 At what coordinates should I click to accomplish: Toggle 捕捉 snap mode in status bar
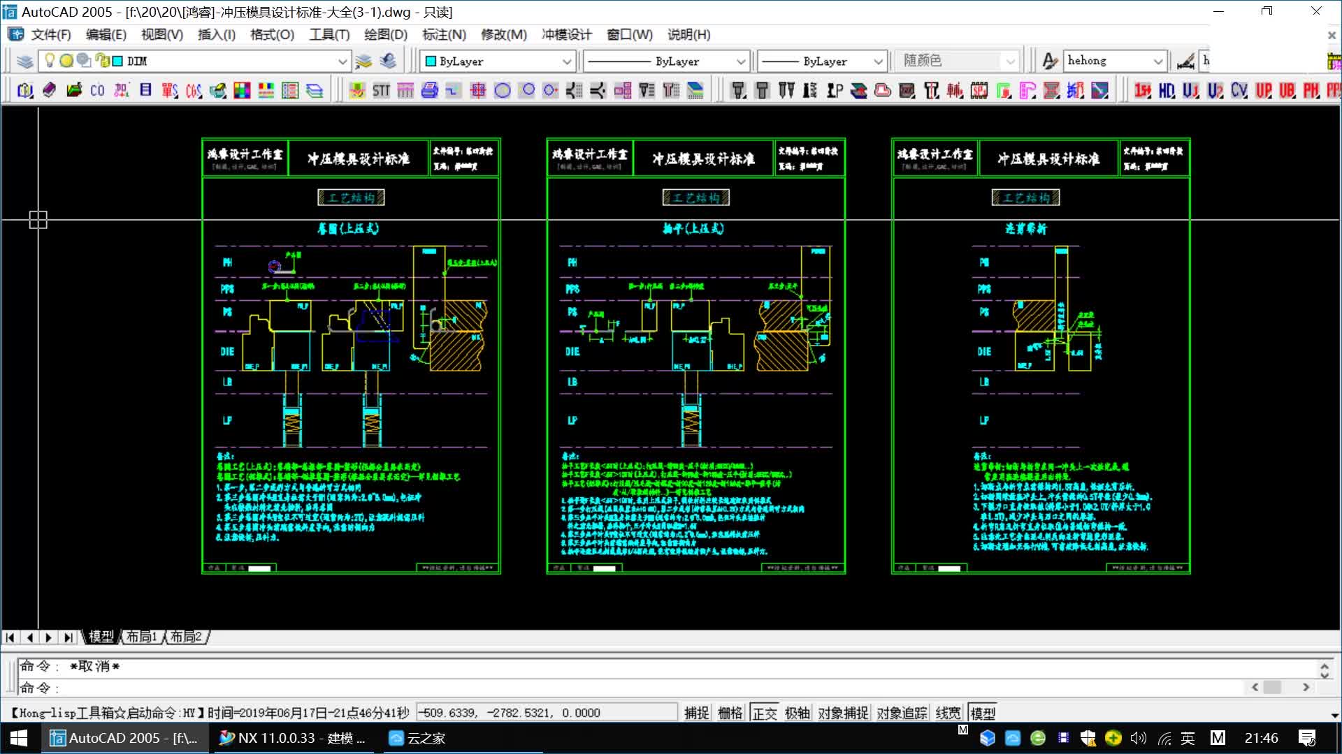point(696,713)
